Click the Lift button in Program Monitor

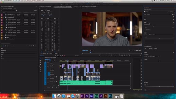(x=120, y=55)
